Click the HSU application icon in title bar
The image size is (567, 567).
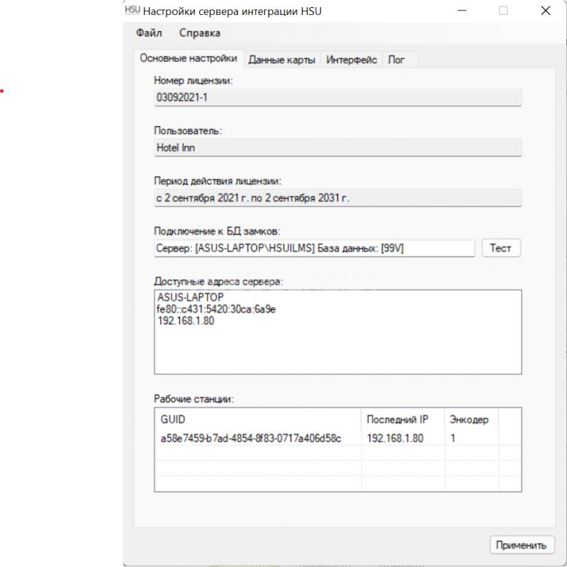[x=133, y=10]
